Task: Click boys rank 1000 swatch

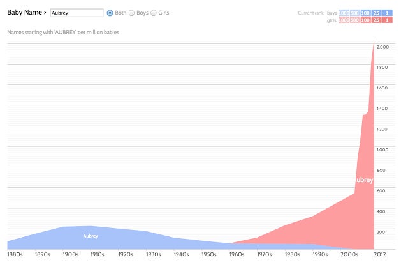Action: 344,13
